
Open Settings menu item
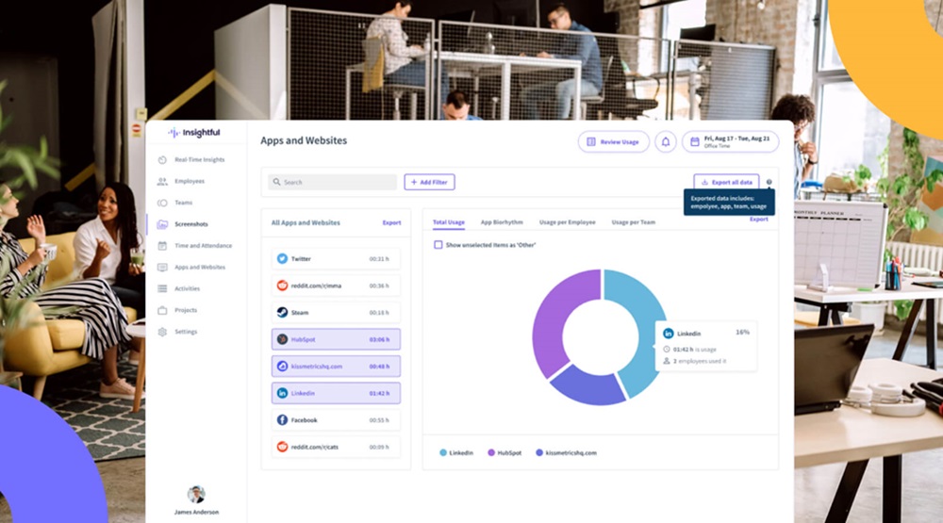click(186, 332)
